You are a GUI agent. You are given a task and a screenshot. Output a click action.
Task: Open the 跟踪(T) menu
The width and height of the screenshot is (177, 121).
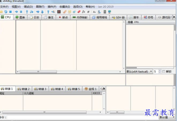tap(40, 7)
